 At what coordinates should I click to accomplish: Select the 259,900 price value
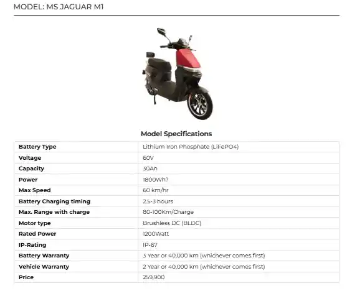pos(154,277)
